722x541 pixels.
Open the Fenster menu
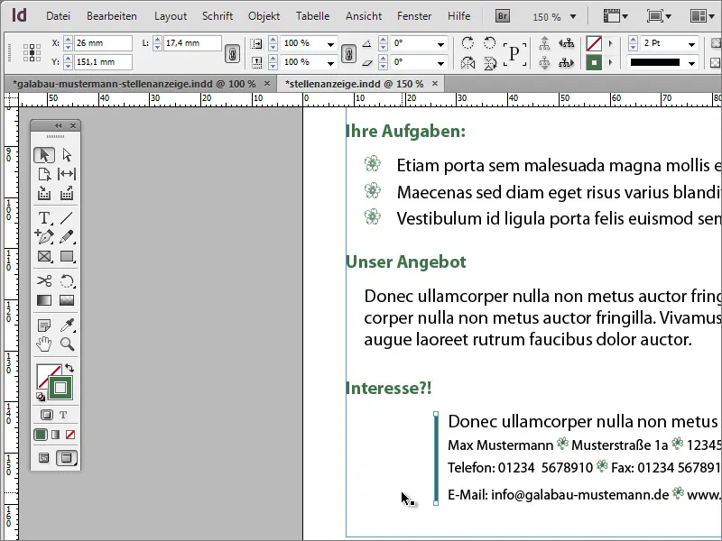click(414, 15)
